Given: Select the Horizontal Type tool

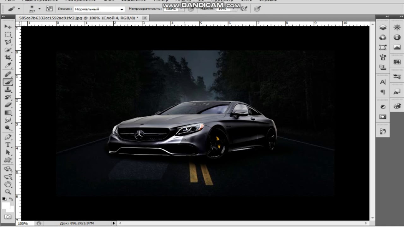Looking at the screenshot, I should tap(8, 145).
